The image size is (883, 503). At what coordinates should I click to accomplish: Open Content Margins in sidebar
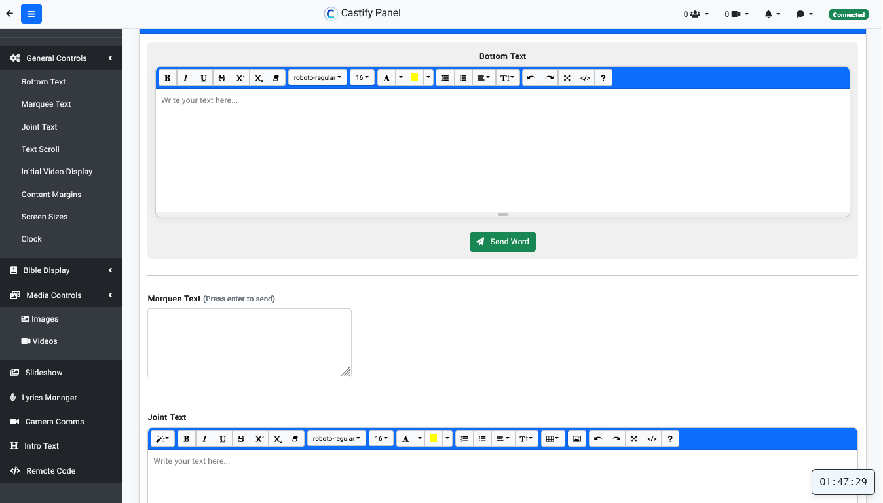(x=51, y=195)
